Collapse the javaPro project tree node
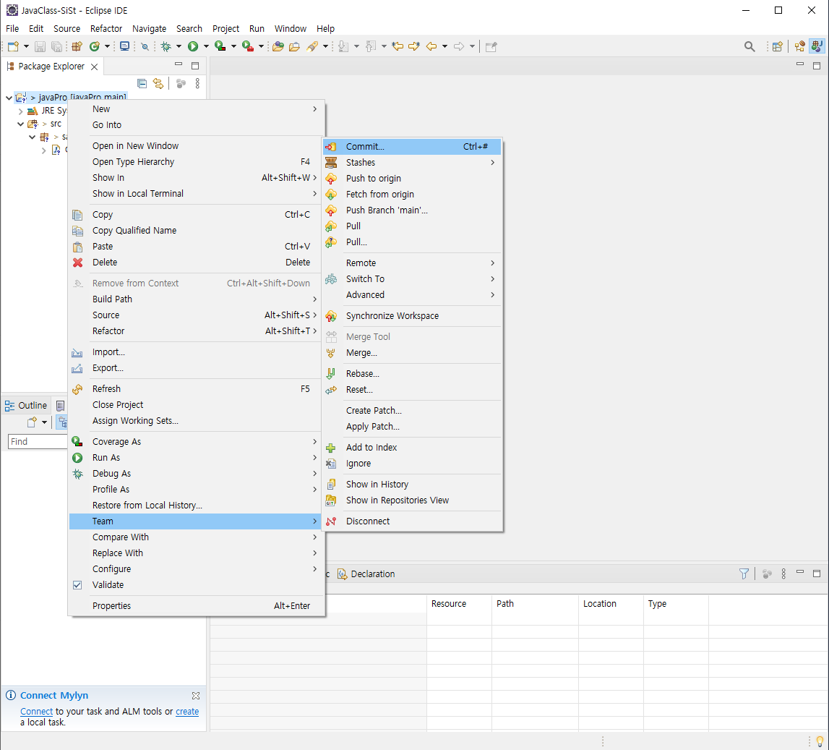Screen dimensions: 829x750 click(9, 98)
